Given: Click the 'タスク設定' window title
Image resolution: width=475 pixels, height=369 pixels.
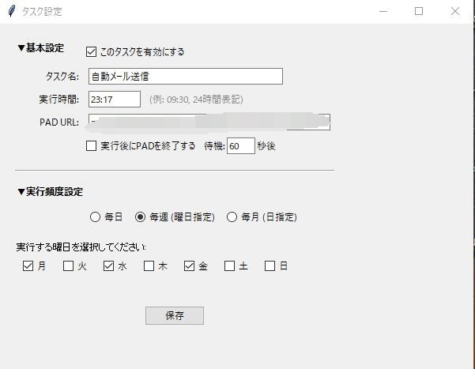Looking at the screenshot, I should coord(42,12).
